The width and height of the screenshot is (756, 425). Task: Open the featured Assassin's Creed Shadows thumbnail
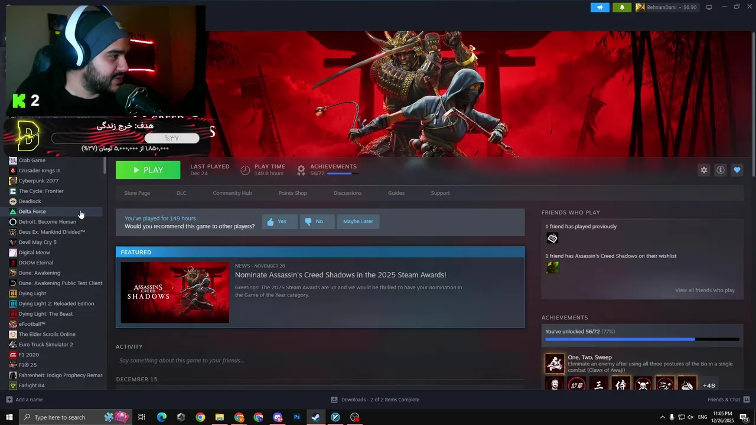coord(175,292)
